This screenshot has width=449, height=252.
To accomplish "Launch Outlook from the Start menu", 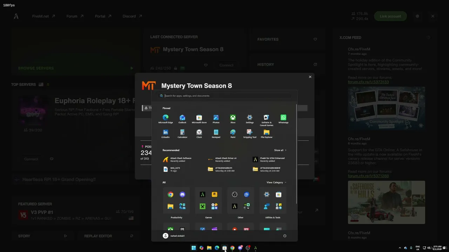I will pyautogui.click(x=182, y=119).
